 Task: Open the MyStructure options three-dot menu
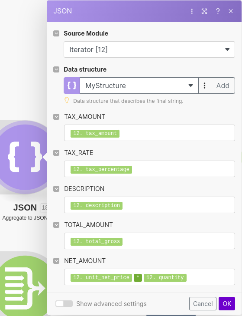tap(204, 86)
